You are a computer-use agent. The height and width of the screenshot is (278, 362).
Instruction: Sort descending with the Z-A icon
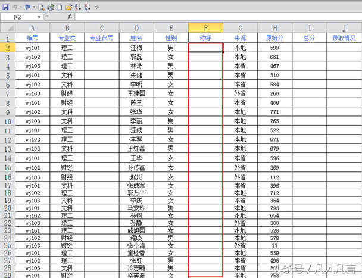point(87,7)
